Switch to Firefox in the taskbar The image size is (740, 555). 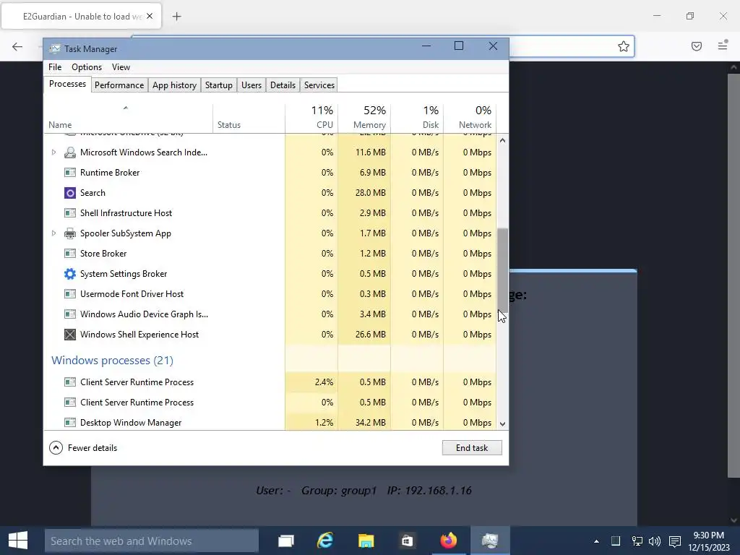448,541
